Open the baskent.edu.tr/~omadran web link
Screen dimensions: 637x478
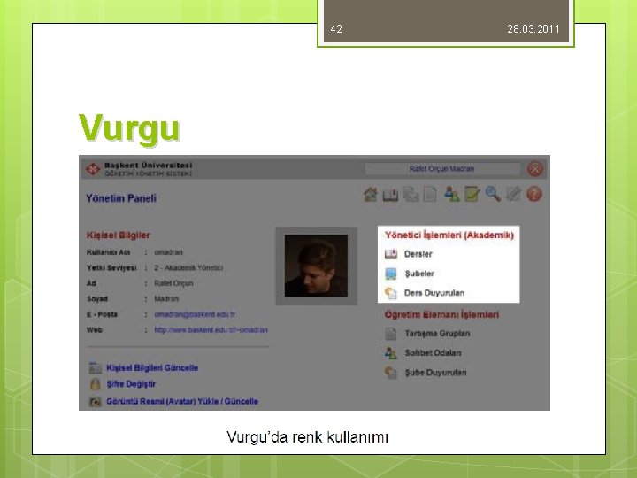(x=211, y=329)
